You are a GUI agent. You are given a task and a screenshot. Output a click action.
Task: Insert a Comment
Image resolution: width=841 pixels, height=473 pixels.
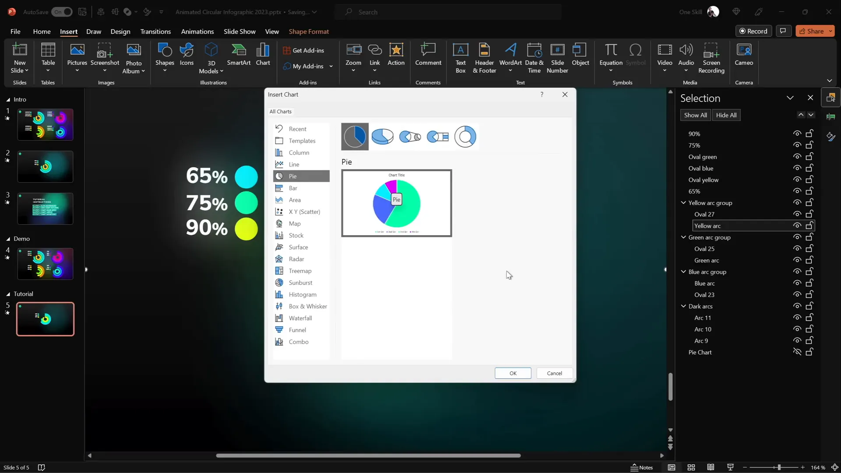coord(428,55)
